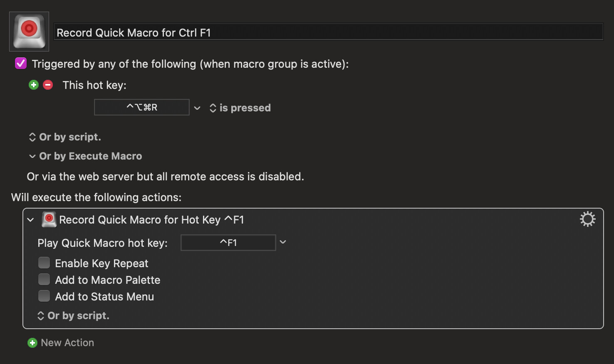Screen dimensions: 614x364
Task: Open the dropdown beside the ⌃F1 hot key field
Action: (x=283, y=242)
